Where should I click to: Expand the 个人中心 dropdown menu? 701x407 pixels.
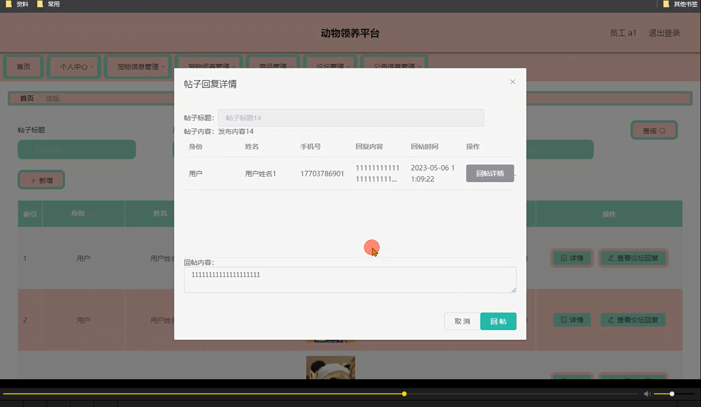point(74,67)
